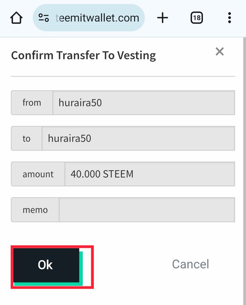This screenshot has height=305, width=246.
Task: Click the Cancel link
Action: tap(190, 264)
